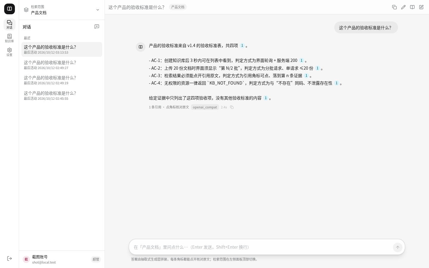
Task: Click the 截图账号 user avatar
Action: click(26, 259)
